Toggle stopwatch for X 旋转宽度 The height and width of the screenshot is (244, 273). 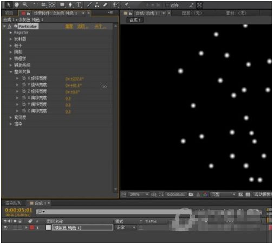click(24, 78)
